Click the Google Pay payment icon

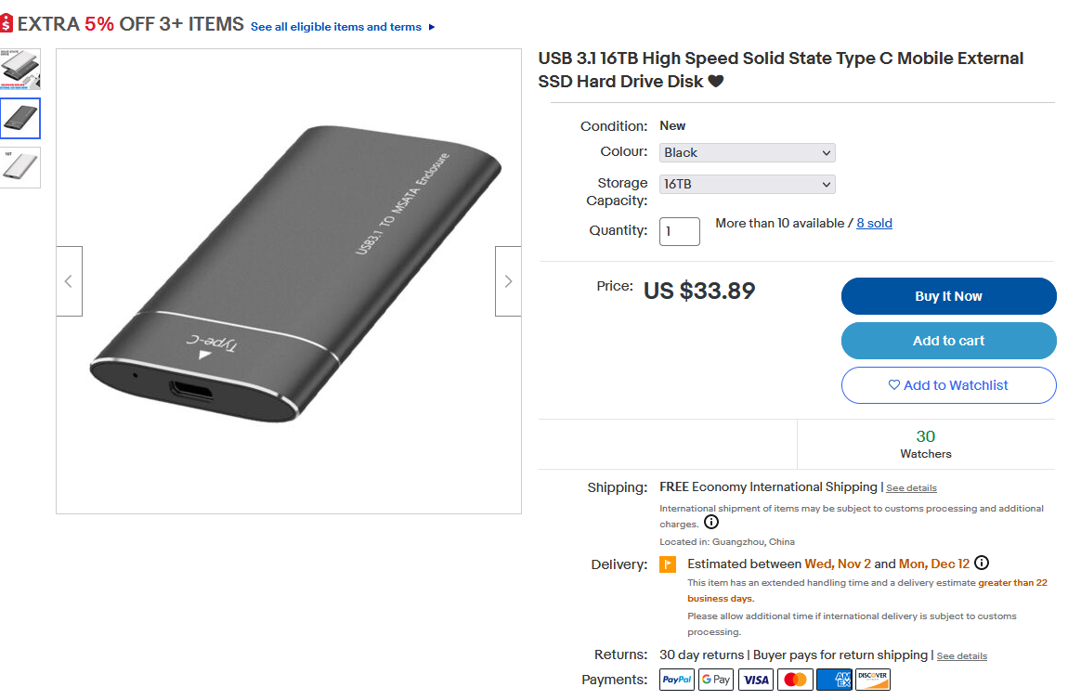point(716,680)
